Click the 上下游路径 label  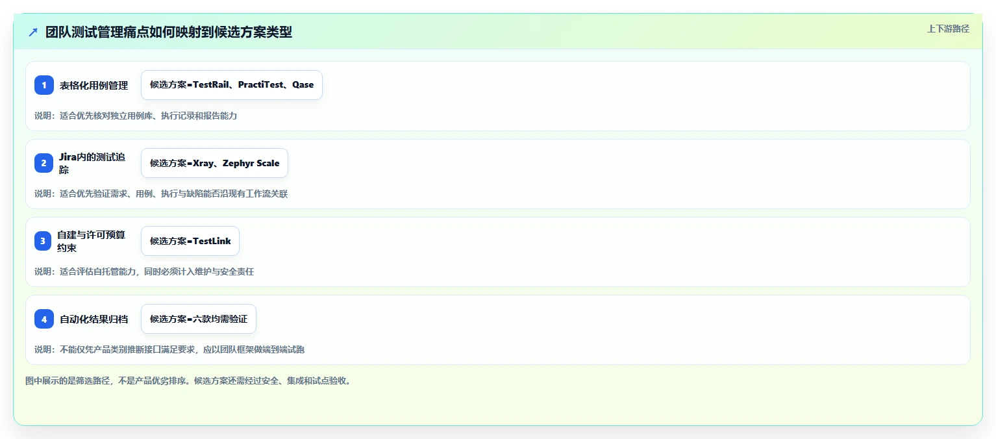948,29
